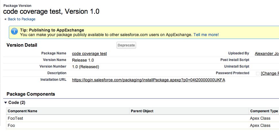Follow the Installation URL link
The image size is (279, 132).
148,80
